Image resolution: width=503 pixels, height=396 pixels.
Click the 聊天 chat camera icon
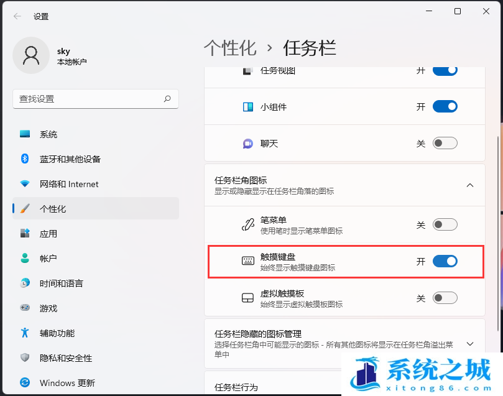[x=247, y=144]
